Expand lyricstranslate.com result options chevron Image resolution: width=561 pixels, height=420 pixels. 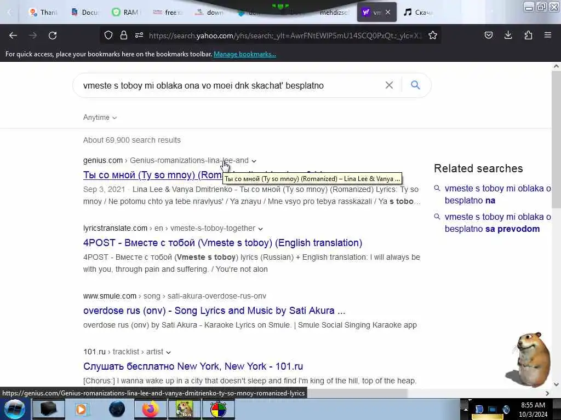[260, 229]
